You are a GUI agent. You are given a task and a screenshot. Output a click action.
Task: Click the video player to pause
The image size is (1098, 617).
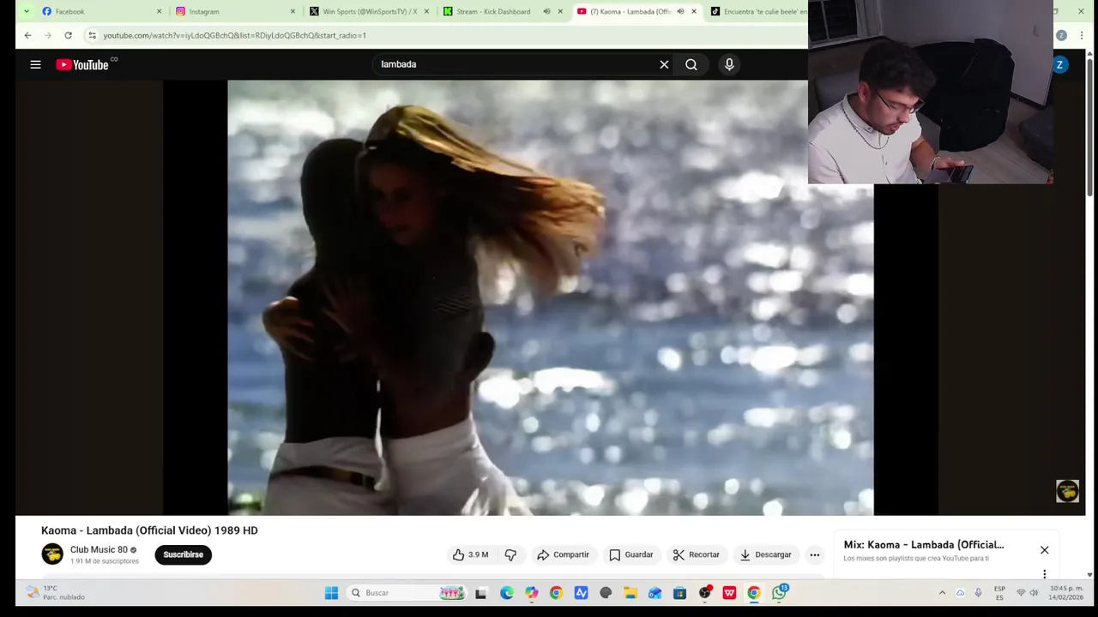pyautogui.click(x=550, y=297)
